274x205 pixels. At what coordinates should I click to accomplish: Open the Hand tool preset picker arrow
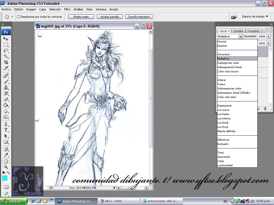coord(12,17)
